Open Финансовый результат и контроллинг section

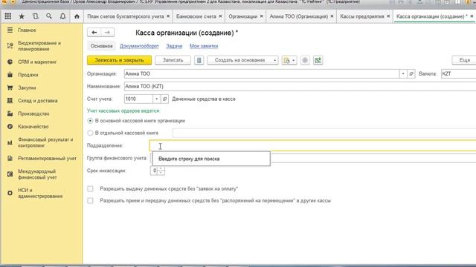[45, 142]
